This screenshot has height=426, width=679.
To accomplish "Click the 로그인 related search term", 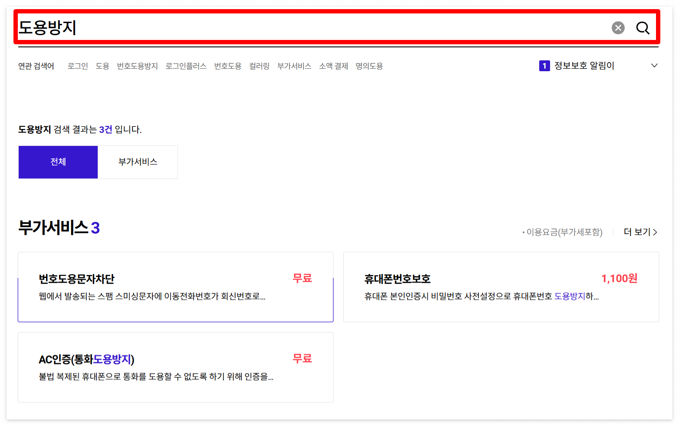I will pos(77,66).
